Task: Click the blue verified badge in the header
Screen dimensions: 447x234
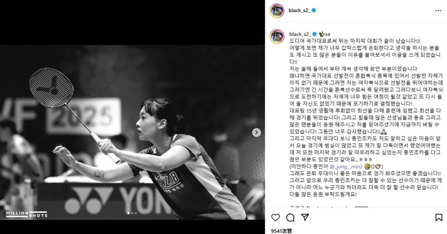Action: tap(314, 10)
